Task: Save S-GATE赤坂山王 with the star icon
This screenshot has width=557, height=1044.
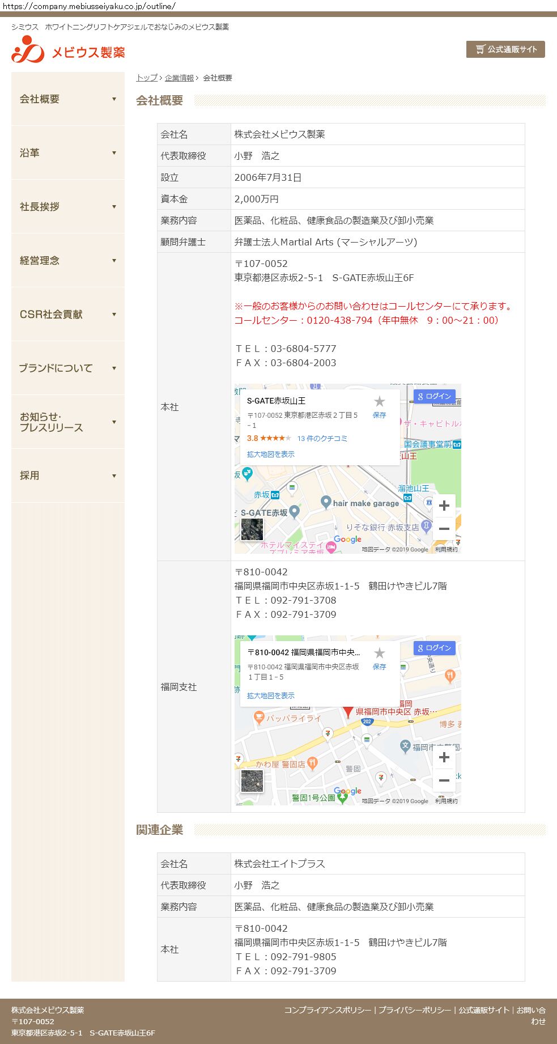Action: 379,402
